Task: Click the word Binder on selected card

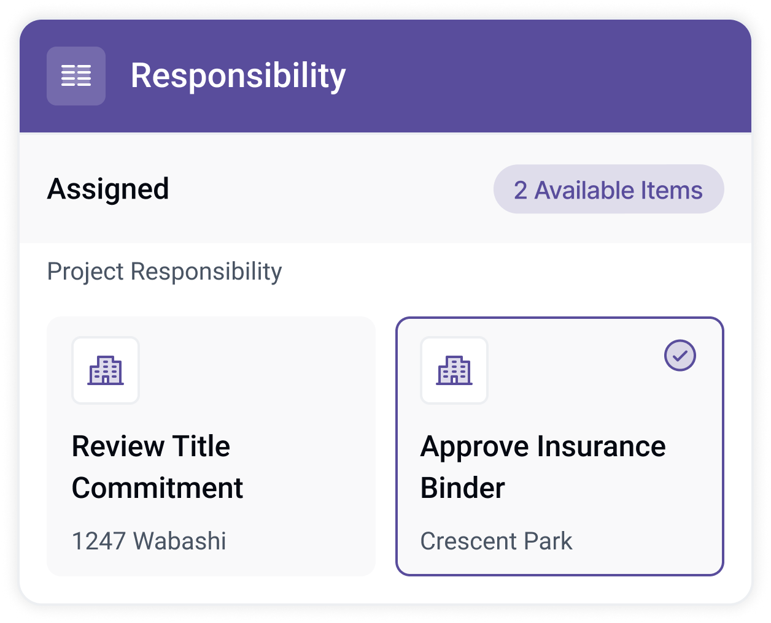Action: (x=463, y=488)
